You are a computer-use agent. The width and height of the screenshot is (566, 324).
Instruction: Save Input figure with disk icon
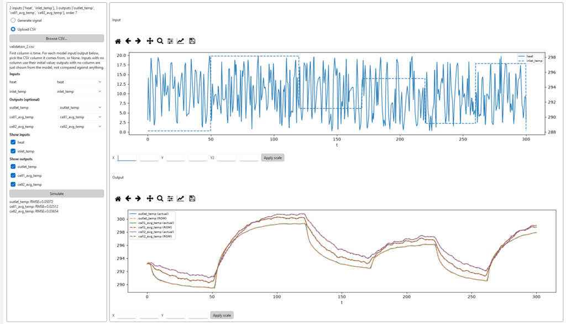click(192, 41)
